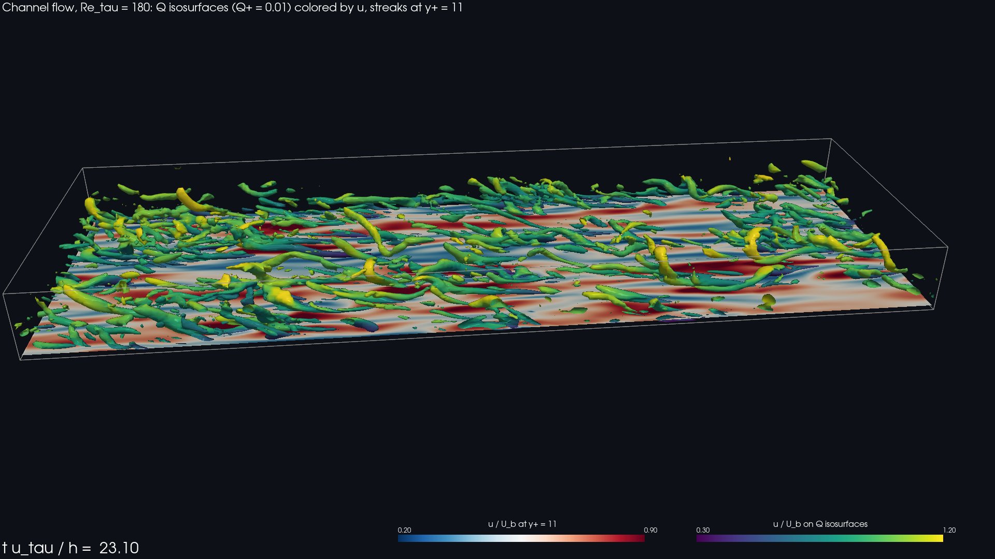Click the 't u_tau / h = 23.10' time label
This screenshot has height=559, width=995.
click(70, 548)
